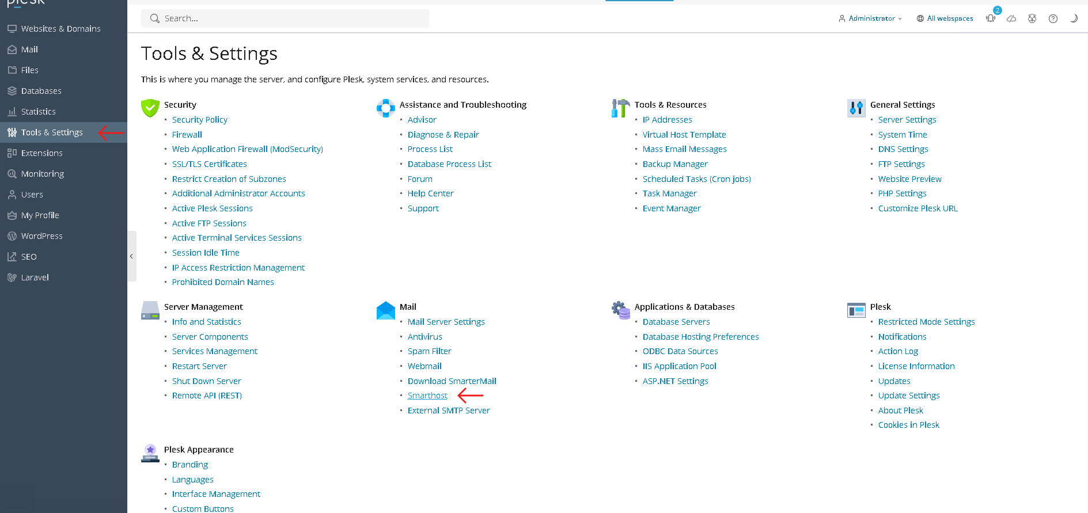Image resolution: width=1088 pixels, height=513 pixels.
Task: Click the Search input field
Action: [x=285, y=18]
